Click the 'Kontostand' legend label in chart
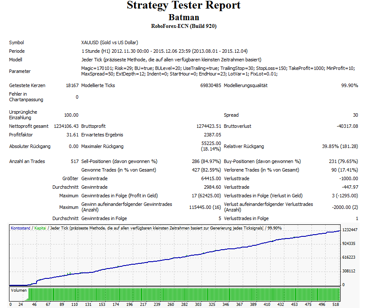Viewport: 366px width, 308px height. (21, 228)
